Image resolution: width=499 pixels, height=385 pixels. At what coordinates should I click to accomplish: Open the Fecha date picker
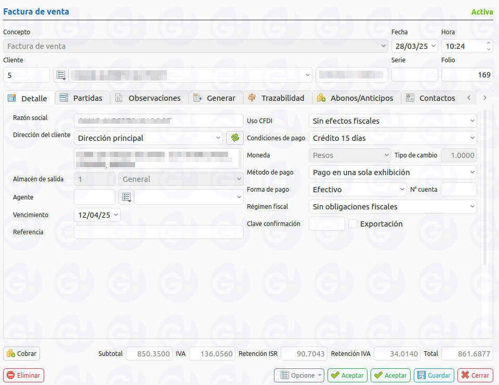tap(434, 46)
